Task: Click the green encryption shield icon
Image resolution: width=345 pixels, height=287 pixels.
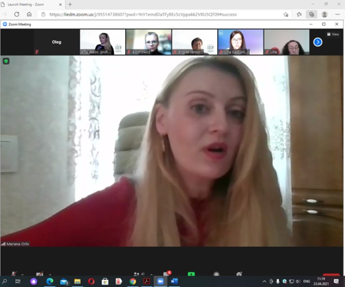Action: [x=6, y=61]
